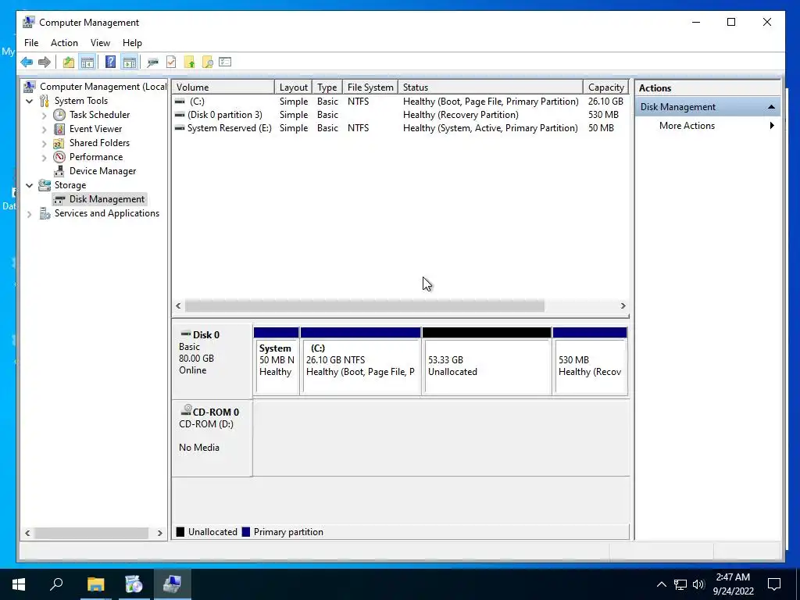Image resolution: width=800 pixels, height=600 pixels.
Task: Select Shared Folders in the tree
Action: 99,143
